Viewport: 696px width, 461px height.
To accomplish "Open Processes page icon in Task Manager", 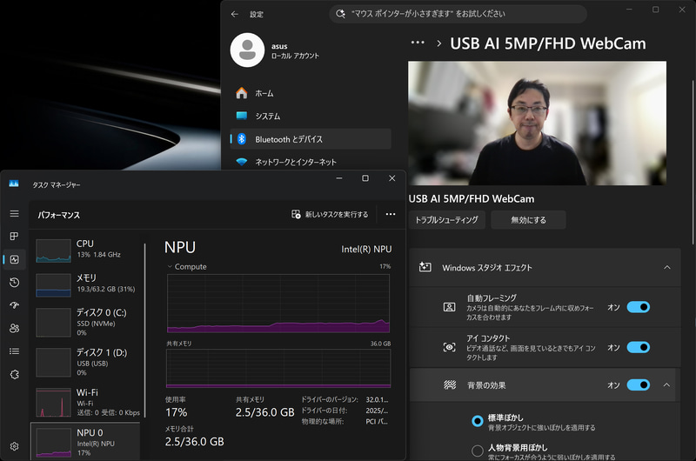I will coord(14,236).
